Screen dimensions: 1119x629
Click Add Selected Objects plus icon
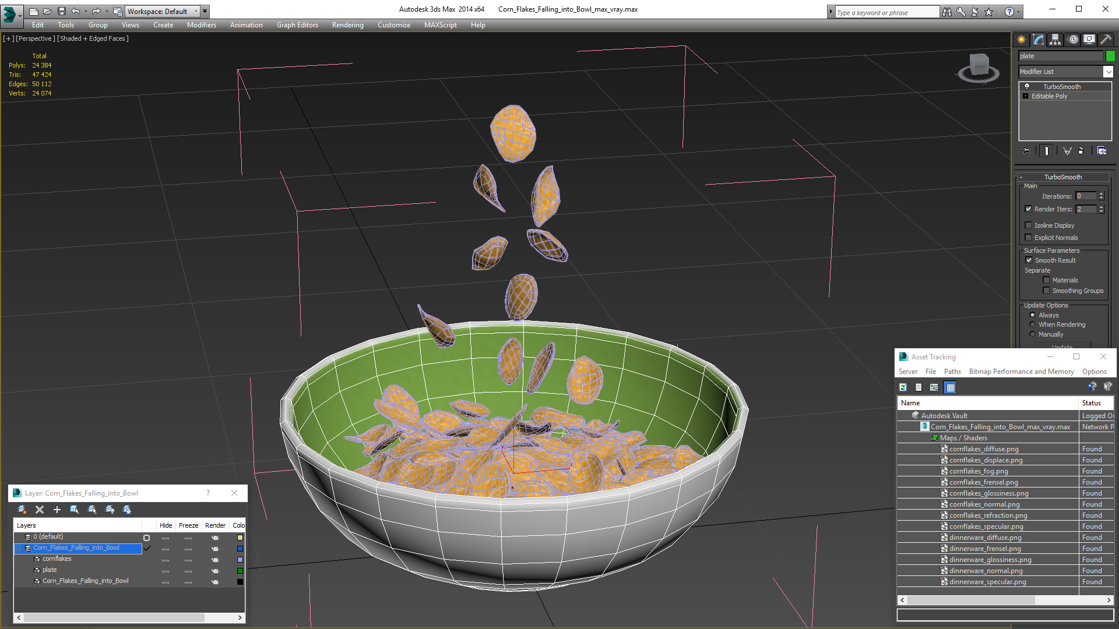point(57,510)
